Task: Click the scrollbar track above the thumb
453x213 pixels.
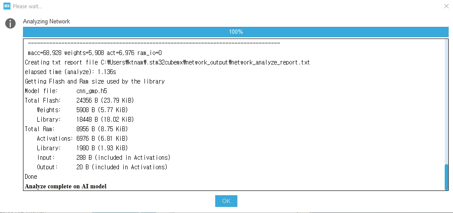Action: (446, 102)
